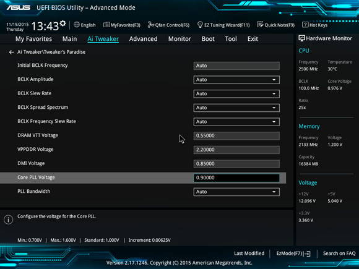Image resolution: width=359 pixels, height=269 pixels.
Task: Click the Hardware Monitor screen icon
Action: tap(301, 38)
